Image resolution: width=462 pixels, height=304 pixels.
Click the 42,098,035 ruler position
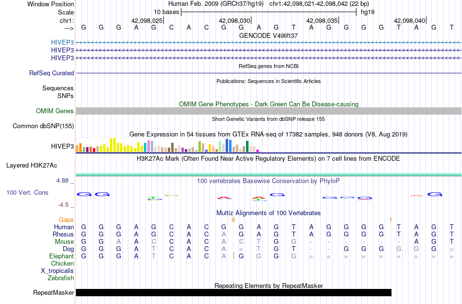322,20
